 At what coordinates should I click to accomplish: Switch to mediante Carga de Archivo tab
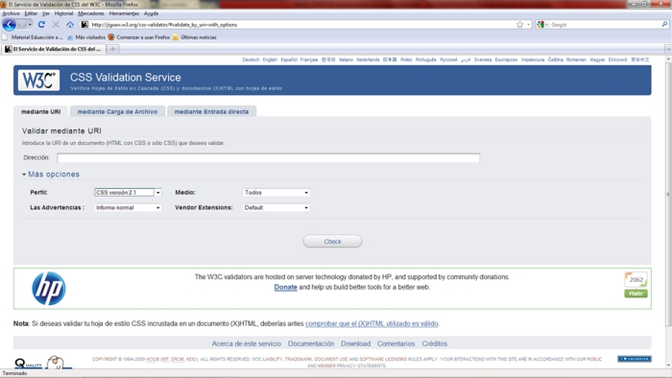(x=117, y=111)
